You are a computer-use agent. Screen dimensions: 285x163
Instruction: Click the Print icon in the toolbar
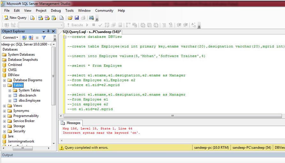[83, 18]
